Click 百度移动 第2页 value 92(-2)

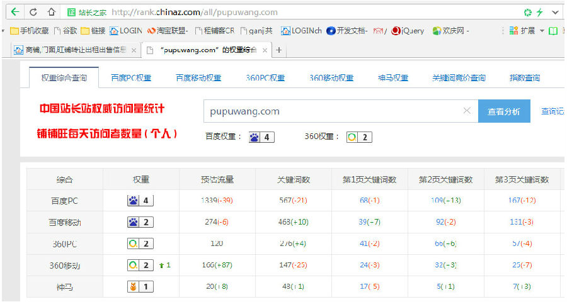[x=446, y=222]
